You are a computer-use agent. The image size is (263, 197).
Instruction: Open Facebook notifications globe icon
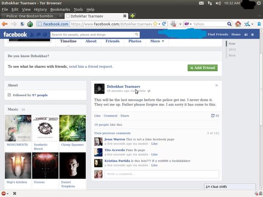[x=45, y=35]
